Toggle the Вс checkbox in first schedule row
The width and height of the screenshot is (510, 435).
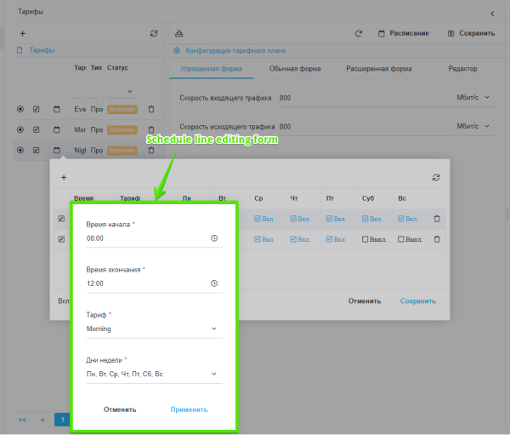pos(401,219)
